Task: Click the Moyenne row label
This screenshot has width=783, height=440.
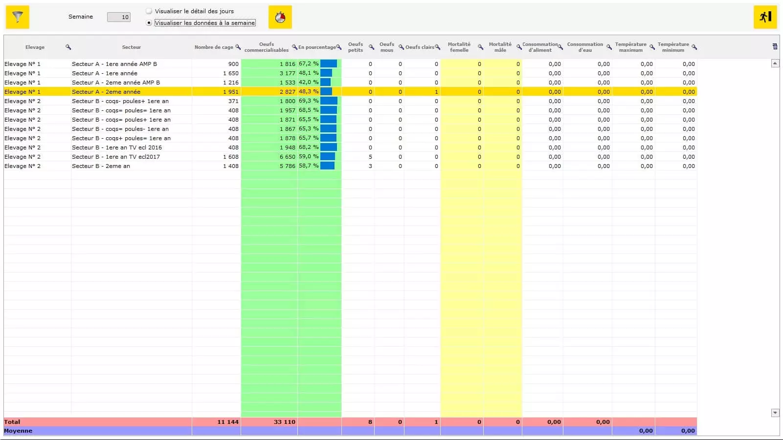Action: tap(18, 431)
